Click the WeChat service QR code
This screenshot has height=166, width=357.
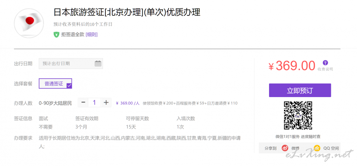click(298, 115)
